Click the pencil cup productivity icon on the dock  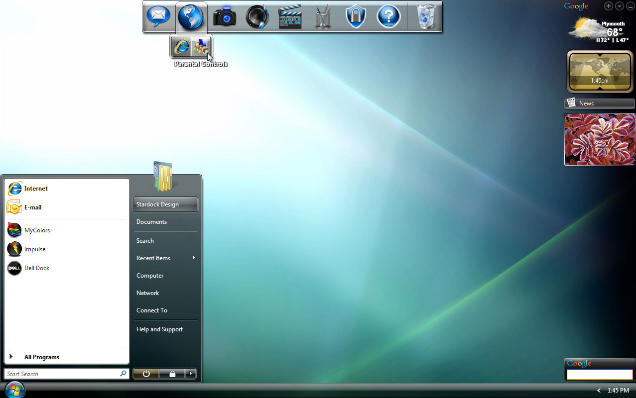coord(323,16)
